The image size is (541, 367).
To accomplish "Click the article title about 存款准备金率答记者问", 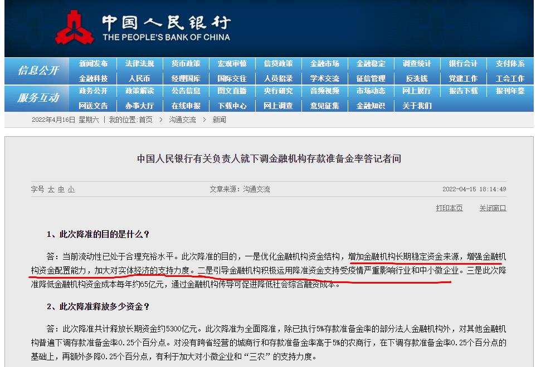I will pos(269,158).
